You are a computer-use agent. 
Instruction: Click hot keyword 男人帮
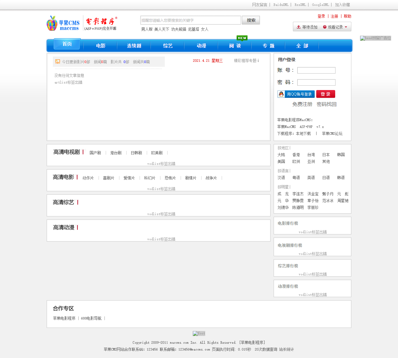click(x=147, y=29)
